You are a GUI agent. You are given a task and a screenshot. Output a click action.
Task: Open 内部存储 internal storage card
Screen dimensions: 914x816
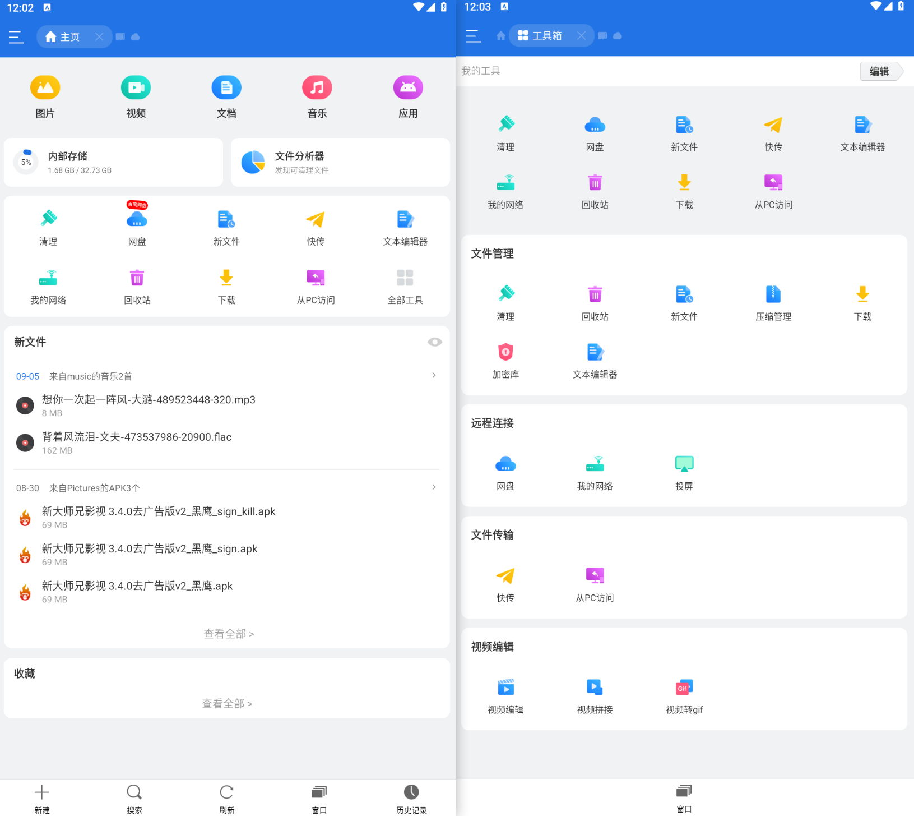pyautogui.click(x=113, y=162)
